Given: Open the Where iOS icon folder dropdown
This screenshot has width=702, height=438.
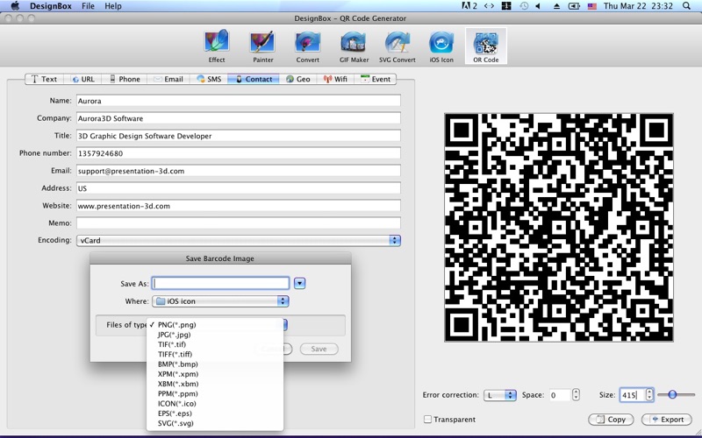Looking at the screenshot, I should [220, 301].
